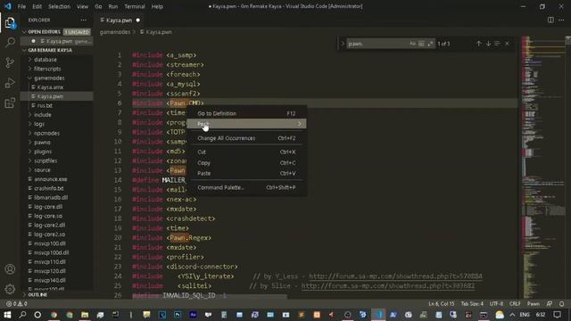Click the horizontal editor scrollbar
Image resolution: width=571 pixels, height=321 pixels.
click(x=210, y=297)
